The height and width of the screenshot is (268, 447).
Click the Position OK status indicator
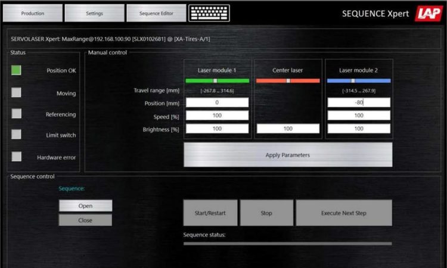16,70
